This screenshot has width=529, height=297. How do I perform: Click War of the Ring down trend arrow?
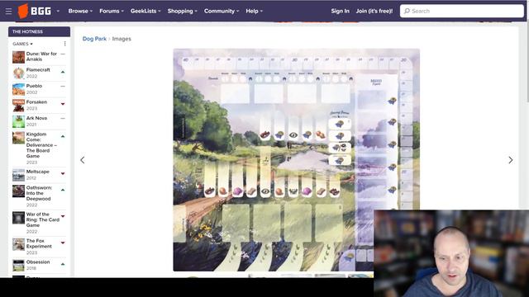(63, 216)
